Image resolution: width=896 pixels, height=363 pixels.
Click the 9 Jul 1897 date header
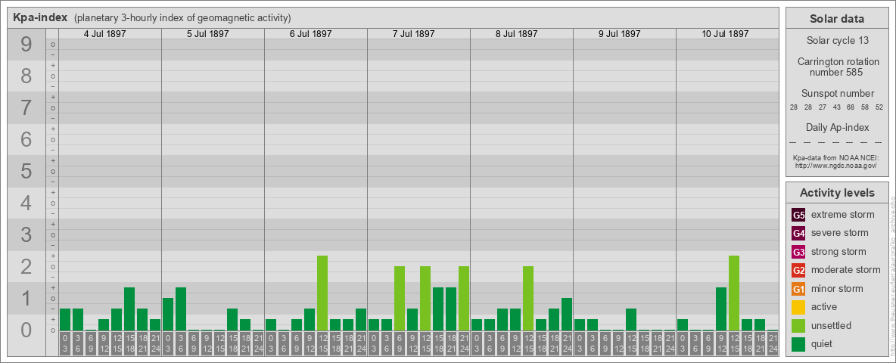(x=620, y=34)
